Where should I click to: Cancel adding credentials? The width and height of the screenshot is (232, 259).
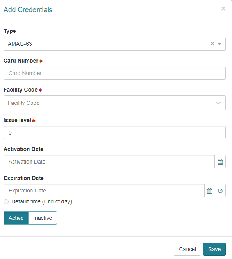[187, 249]
